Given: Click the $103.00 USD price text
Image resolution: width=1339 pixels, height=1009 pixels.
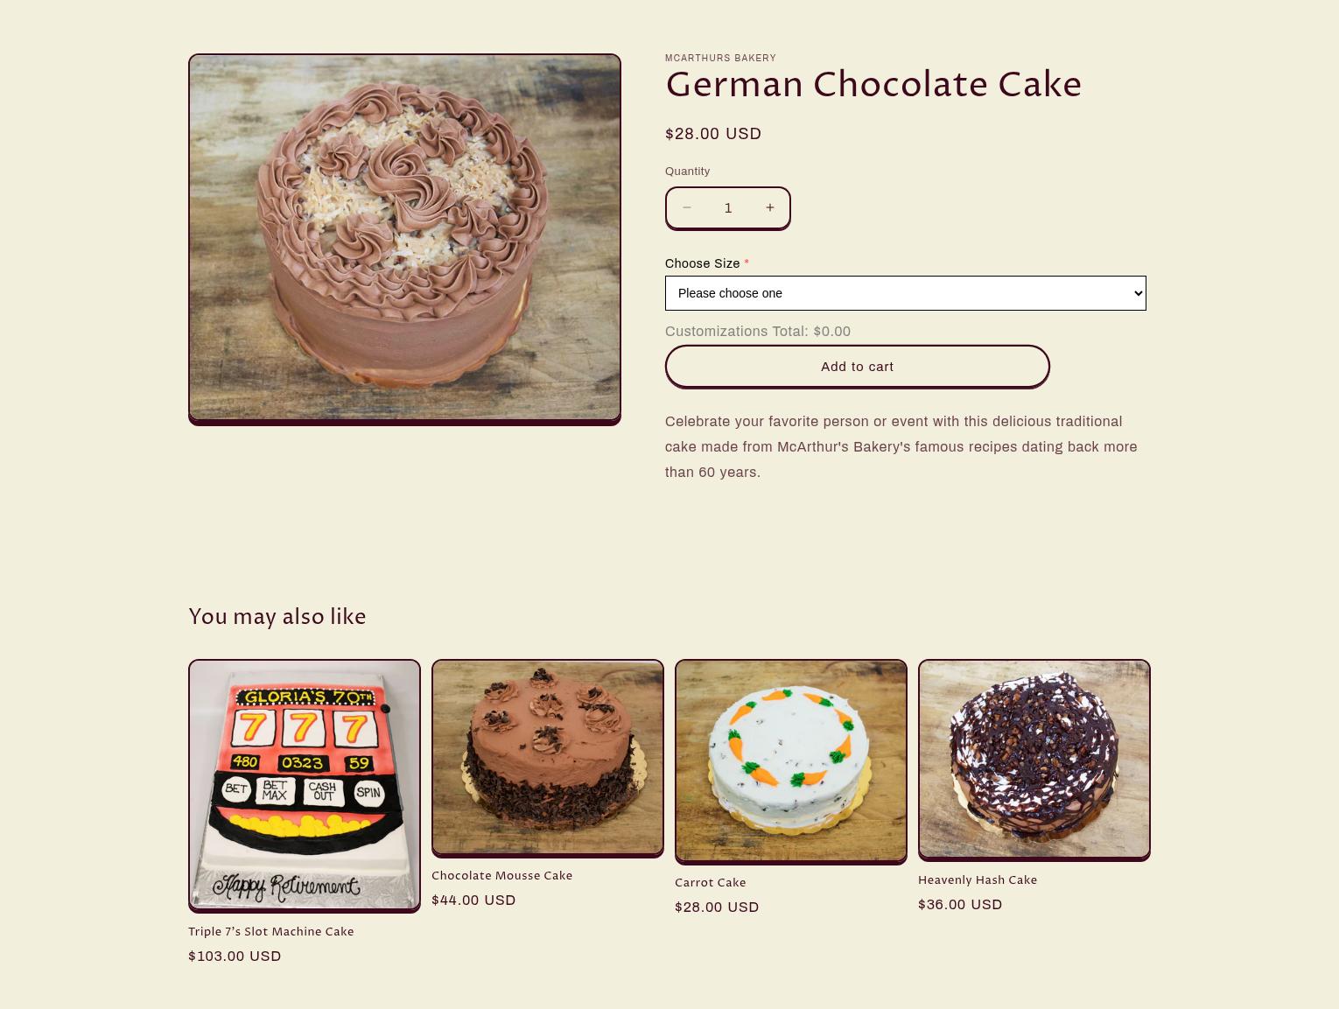Looking at the screenshot, I should 235,956.
